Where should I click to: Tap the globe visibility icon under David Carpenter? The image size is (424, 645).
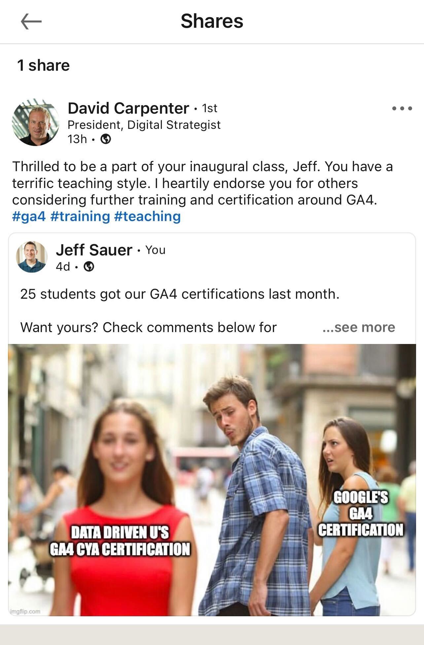[105, 139]
